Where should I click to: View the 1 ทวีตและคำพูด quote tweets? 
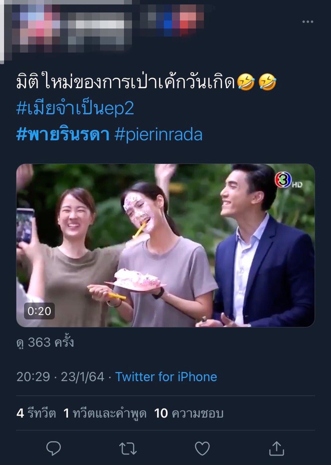(105, 413)
